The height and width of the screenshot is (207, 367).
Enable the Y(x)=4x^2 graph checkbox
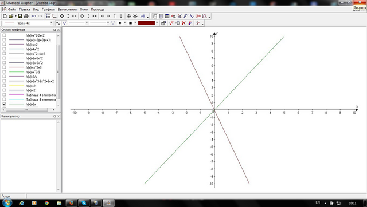(4, 49)
